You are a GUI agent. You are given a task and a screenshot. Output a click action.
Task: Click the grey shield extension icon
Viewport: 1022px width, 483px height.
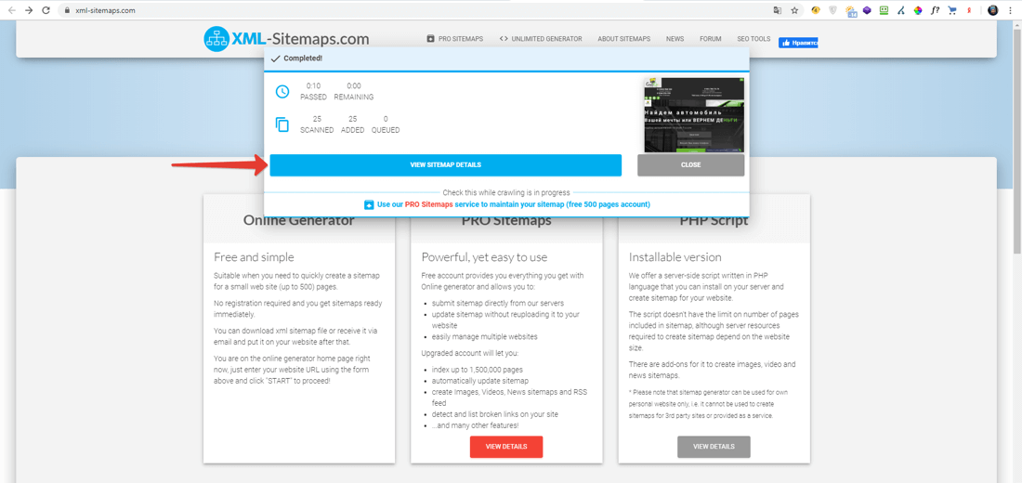pos(833,10)
